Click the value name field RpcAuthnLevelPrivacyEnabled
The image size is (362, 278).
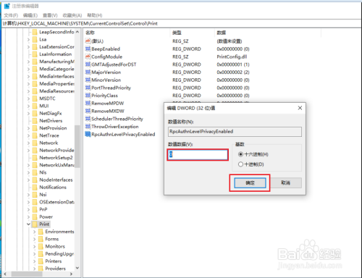pos(235,132)
